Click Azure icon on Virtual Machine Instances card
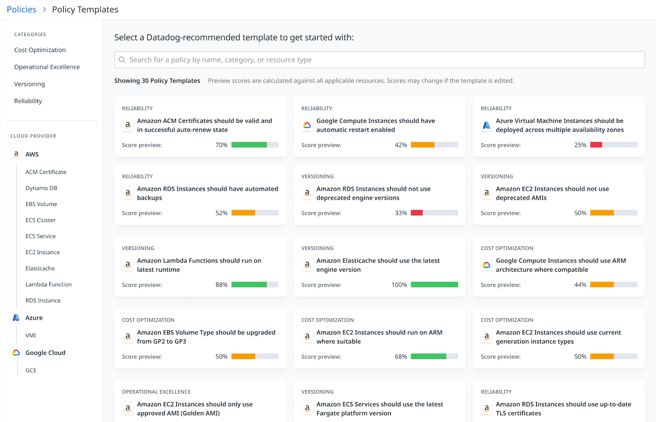This screenshot has width=656, height=422. click(487, 125)
